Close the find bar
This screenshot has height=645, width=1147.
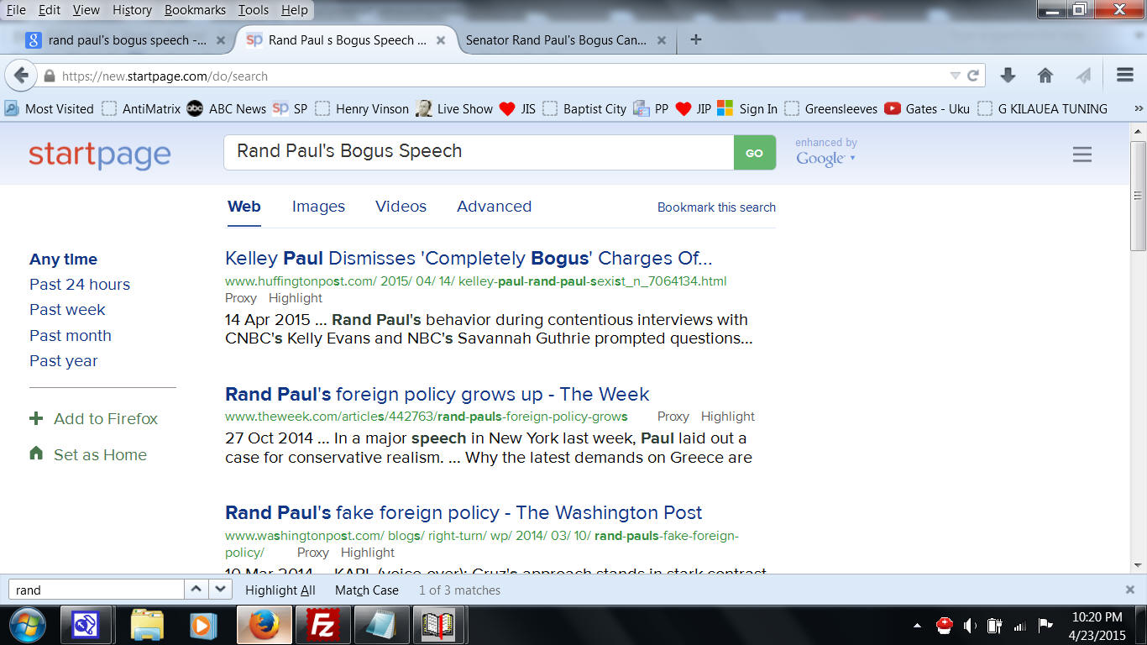pyautogui.click(x=1130, y=590)
